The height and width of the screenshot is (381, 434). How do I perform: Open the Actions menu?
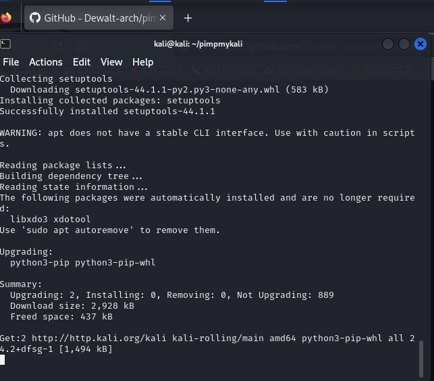point(46,62)
